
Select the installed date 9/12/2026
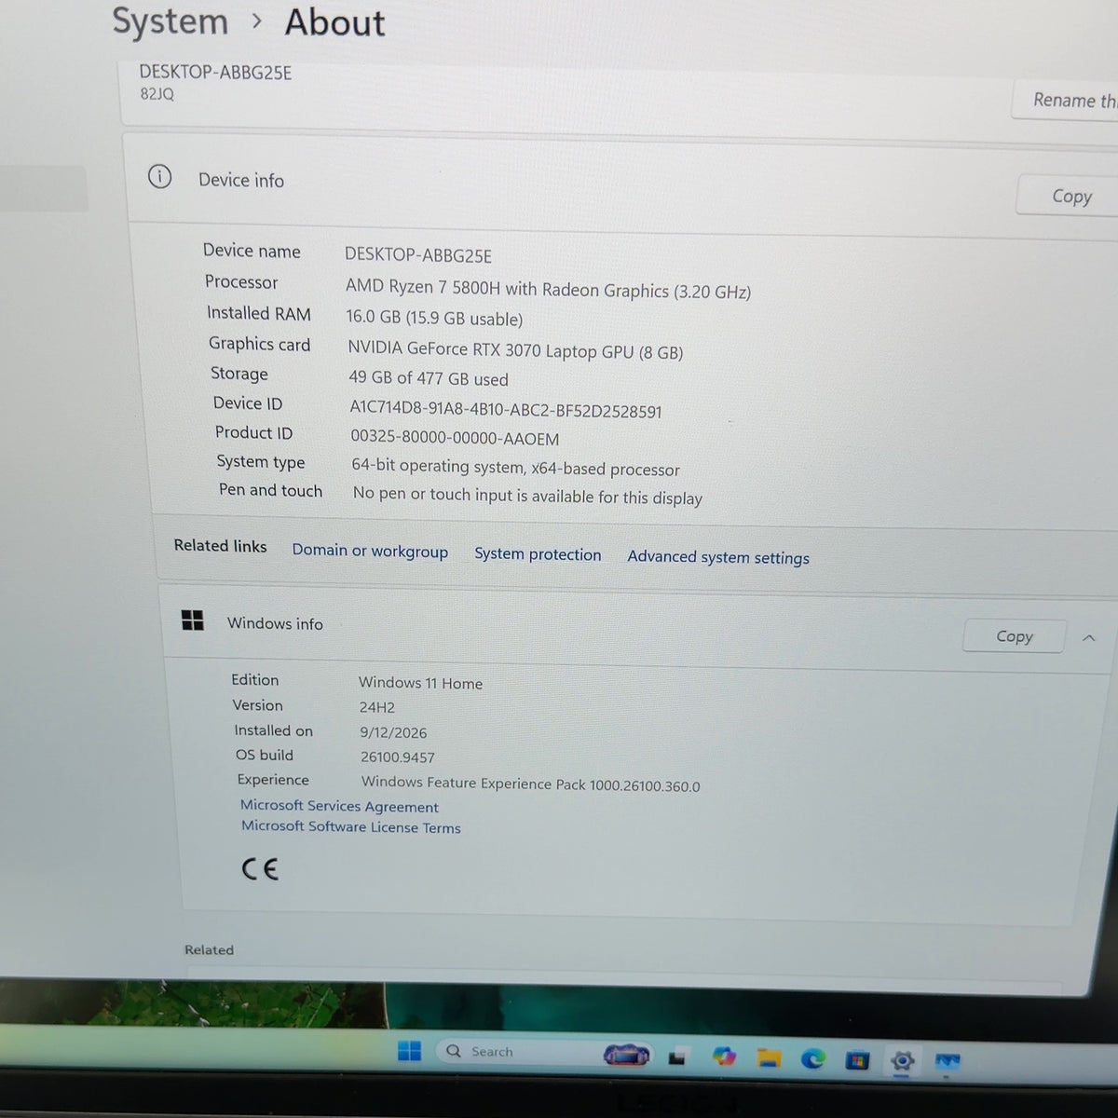393,732
